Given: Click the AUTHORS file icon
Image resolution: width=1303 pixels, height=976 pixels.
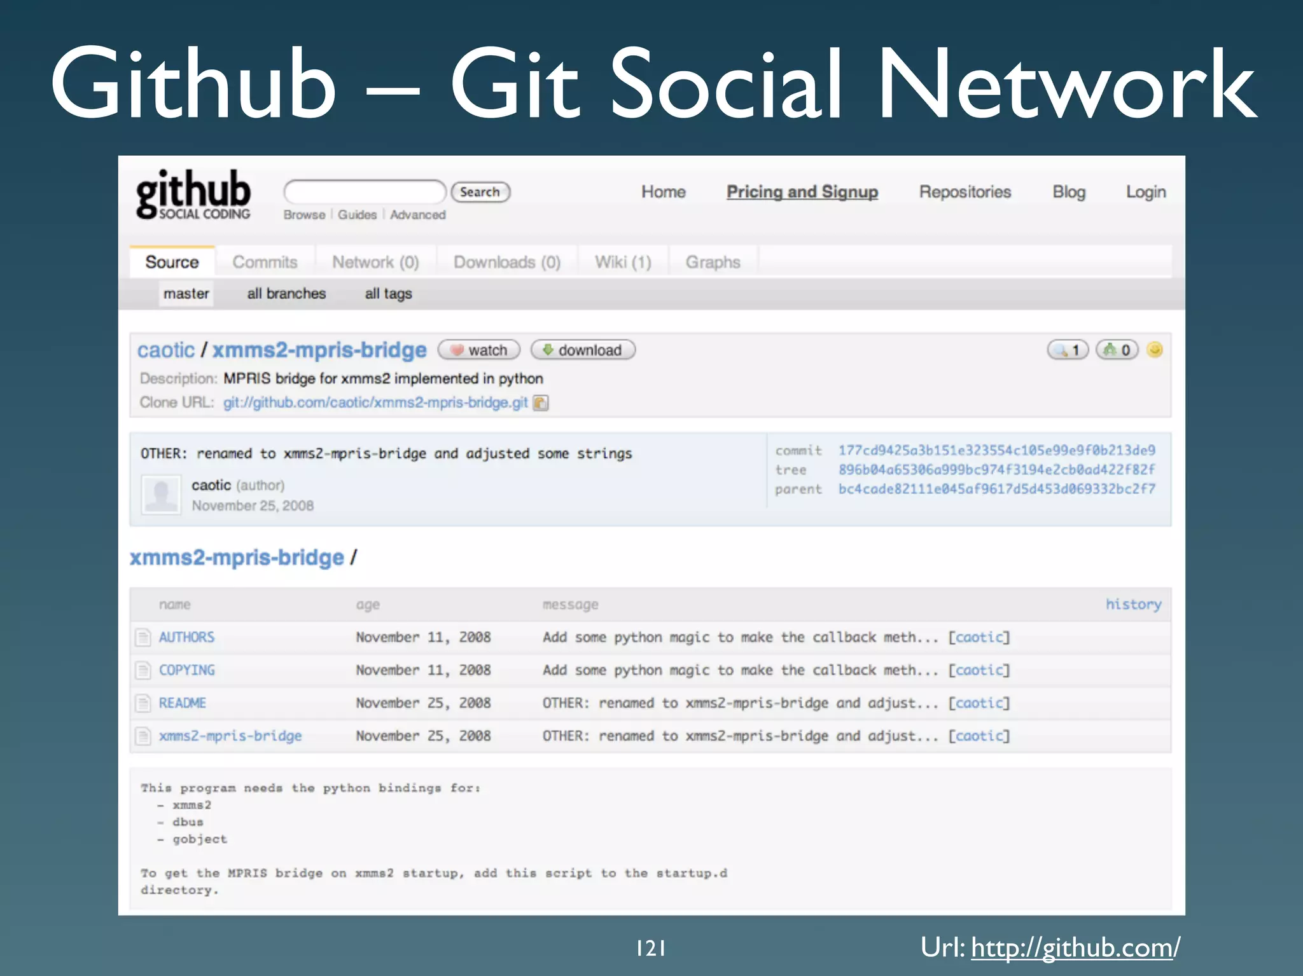Looking at the screenshot, I should point(143,637).
